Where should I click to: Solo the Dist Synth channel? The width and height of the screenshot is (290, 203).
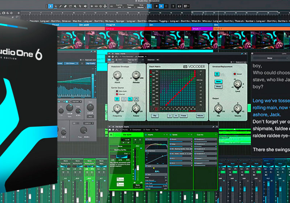(x=140, y=140)
